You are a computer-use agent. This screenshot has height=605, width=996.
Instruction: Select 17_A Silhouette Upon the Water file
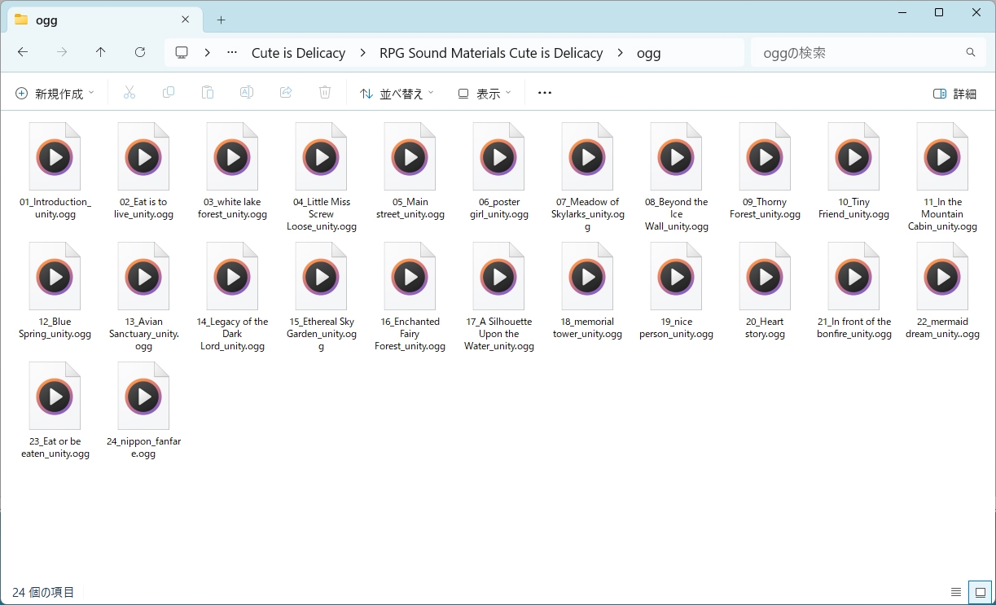(499, 296)
